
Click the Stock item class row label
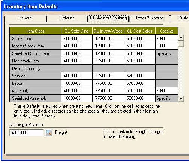(x=35, y=39)
